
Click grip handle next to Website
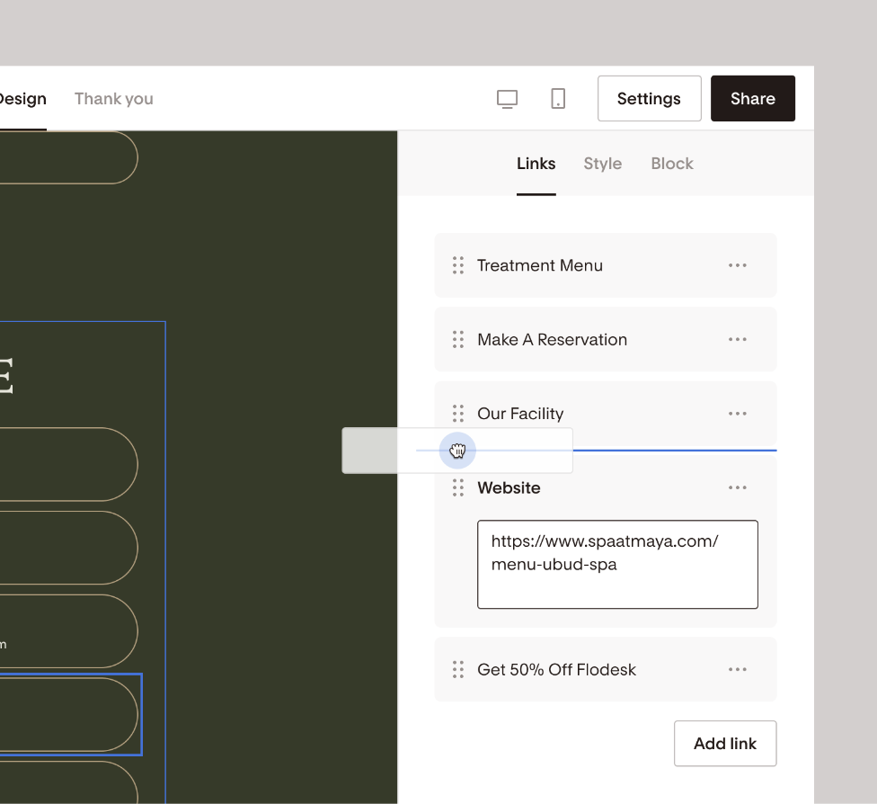(458, 487)
